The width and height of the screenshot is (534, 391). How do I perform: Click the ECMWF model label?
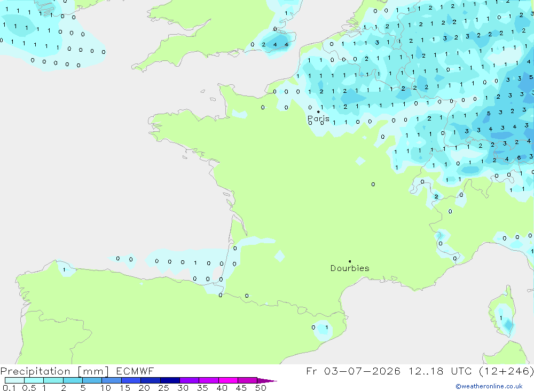(x=135, y=371)
